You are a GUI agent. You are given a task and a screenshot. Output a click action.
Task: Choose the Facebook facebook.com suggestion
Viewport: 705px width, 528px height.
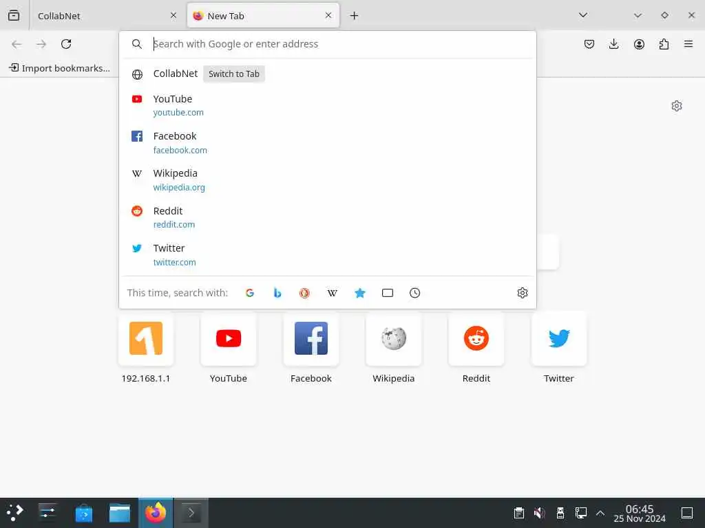pos(328,143)
